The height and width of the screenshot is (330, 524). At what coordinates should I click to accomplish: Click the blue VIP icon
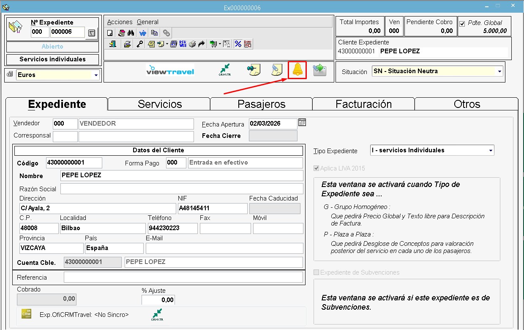coord(142,33)
